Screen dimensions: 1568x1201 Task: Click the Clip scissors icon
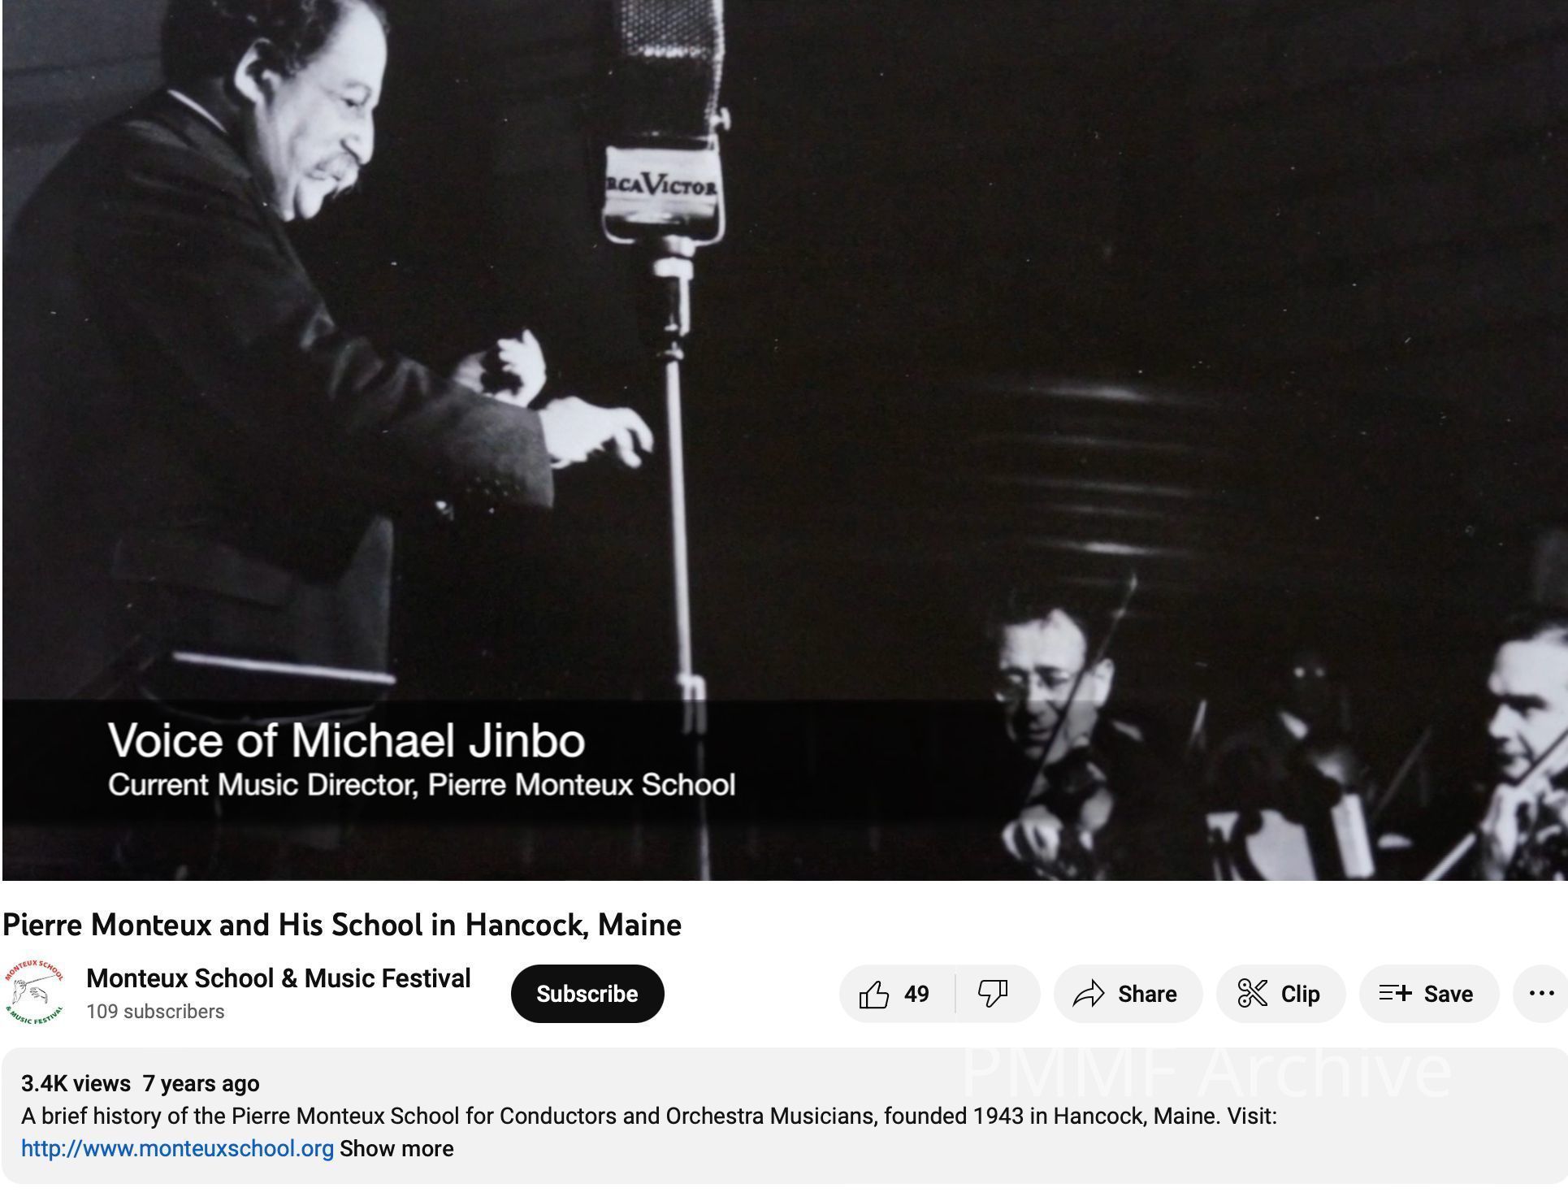tap(1252, 994)
